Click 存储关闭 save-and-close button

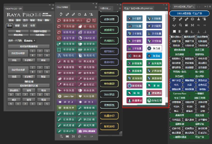tap(154, 100)
